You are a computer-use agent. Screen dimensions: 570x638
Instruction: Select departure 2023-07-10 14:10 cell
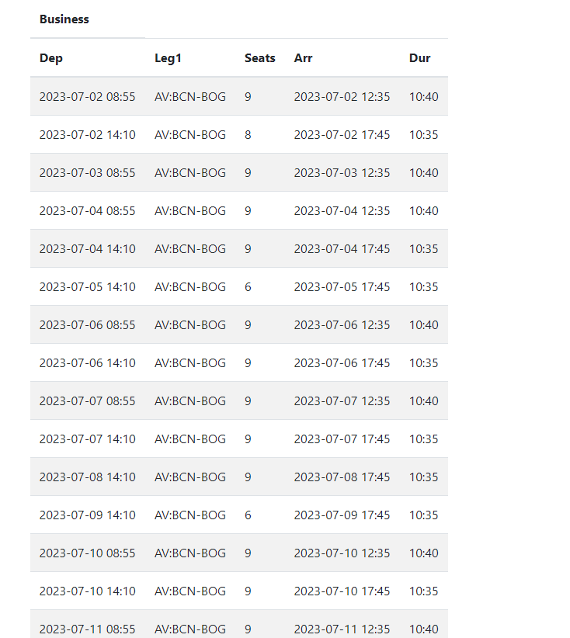87,591
